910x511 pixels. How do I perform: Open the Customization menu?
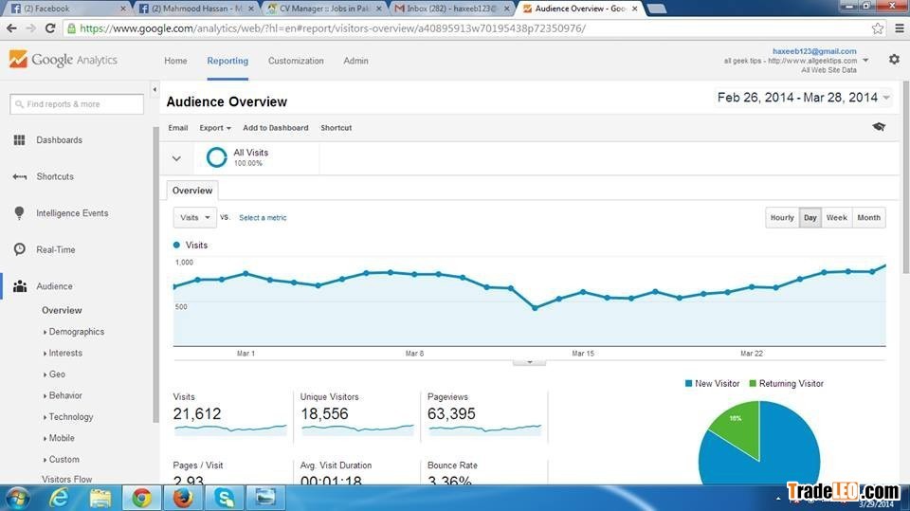pos(296,61)
